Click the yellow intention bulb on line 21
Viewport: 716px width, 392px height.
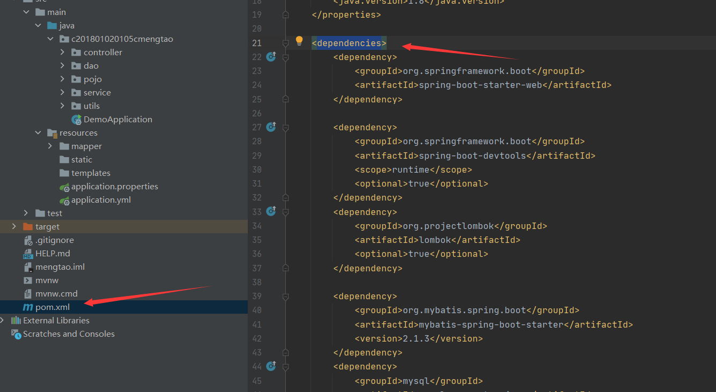[x=299, y=43]
